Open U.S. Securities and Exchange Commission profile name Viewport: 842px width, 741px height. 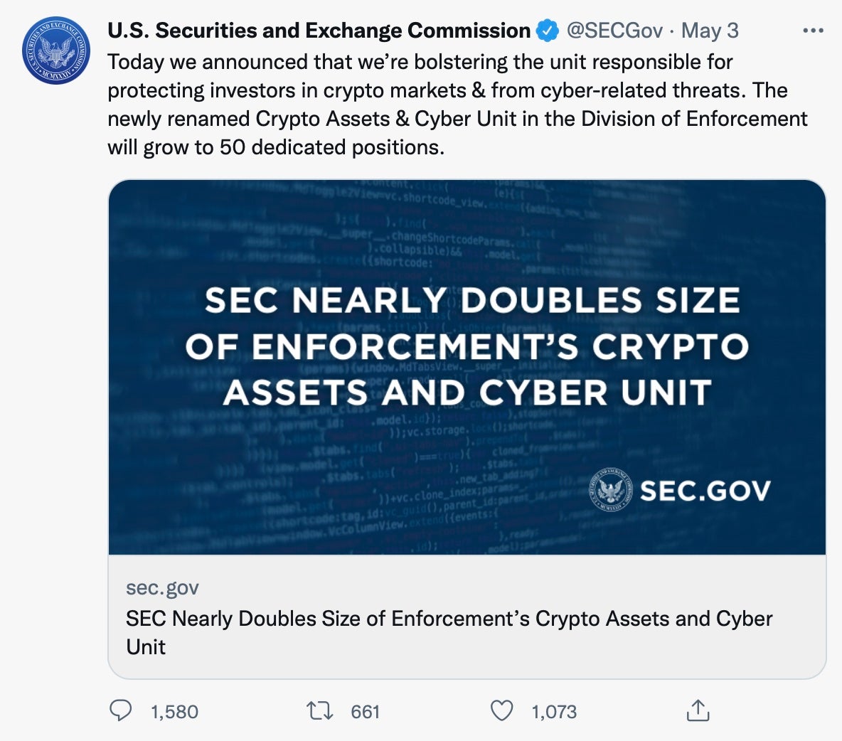[319, 31]
